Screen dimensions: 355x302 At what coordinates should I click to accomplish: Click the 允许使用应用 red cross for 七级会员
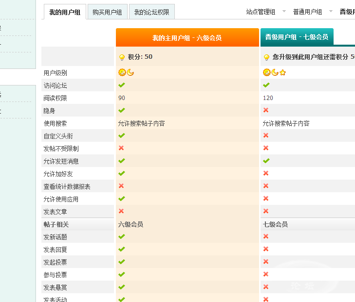266,199
